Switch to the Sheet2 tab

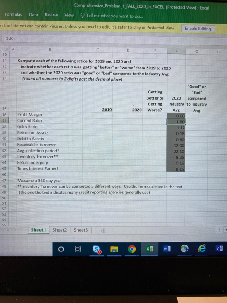(60, 230)
